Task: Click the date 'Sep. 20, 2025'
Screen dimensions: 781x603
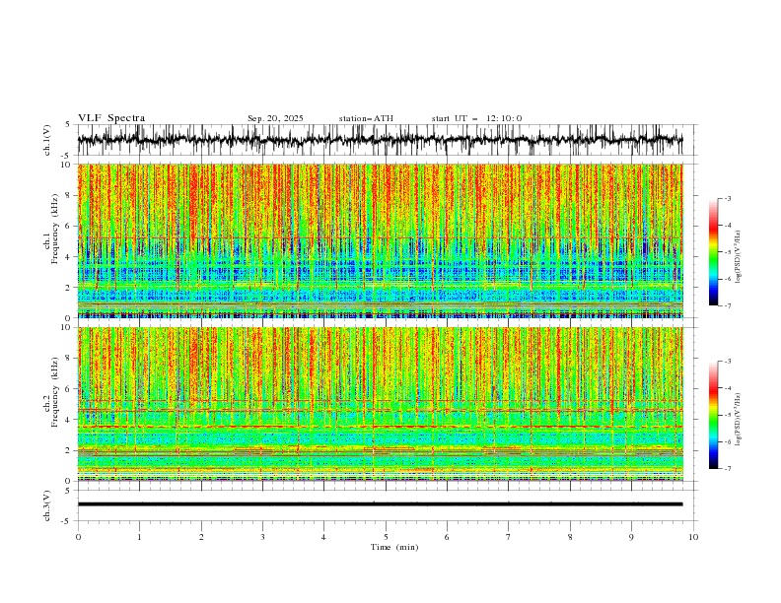Action: [275, 118]
